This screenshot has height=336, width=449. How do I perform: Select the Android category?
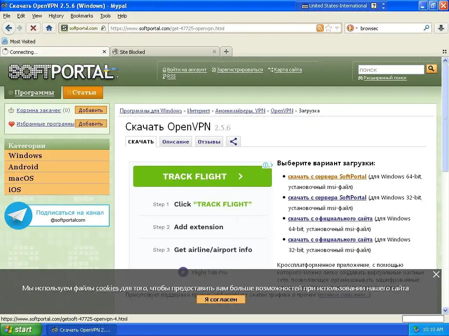57,167
